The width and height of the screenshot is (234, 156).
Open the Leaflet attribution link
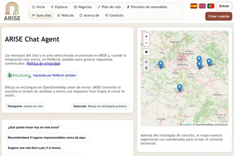[x=187, y=124]
